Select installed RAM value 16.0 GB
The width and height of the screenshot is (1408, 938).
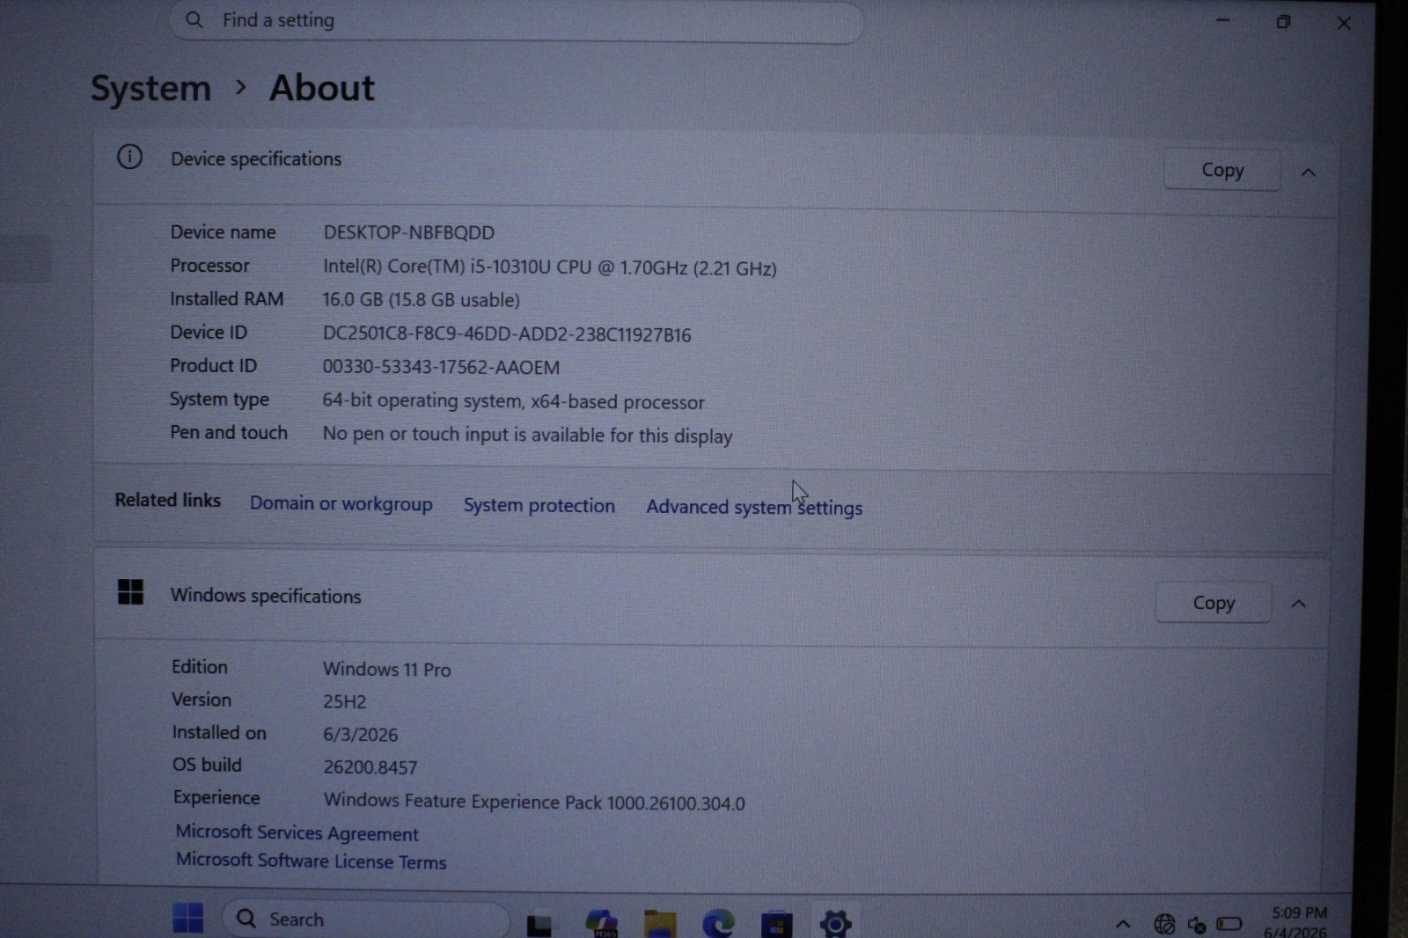tap(421, 300)
